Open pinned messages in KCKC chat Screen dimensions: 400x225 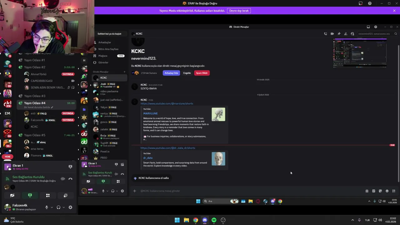339,34
